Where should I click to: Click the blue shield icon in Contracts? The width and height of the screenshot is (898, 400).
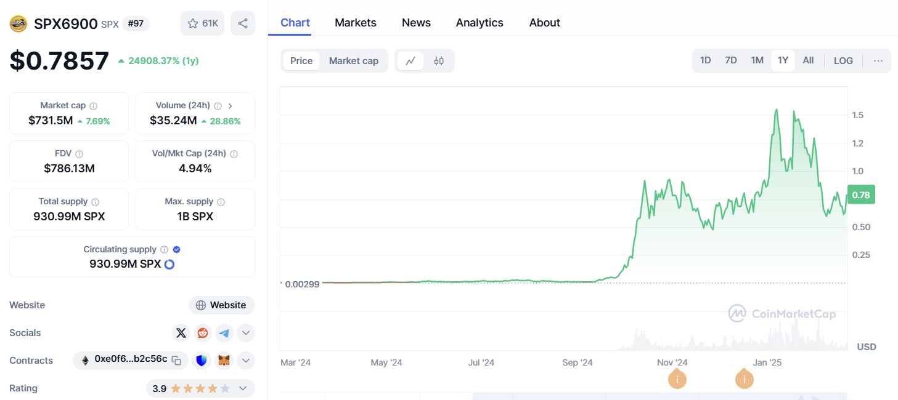pyautogui.click(x=202, y=361)
